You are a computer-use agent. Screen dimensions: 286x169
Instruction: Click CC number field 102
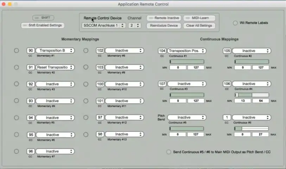100,51
